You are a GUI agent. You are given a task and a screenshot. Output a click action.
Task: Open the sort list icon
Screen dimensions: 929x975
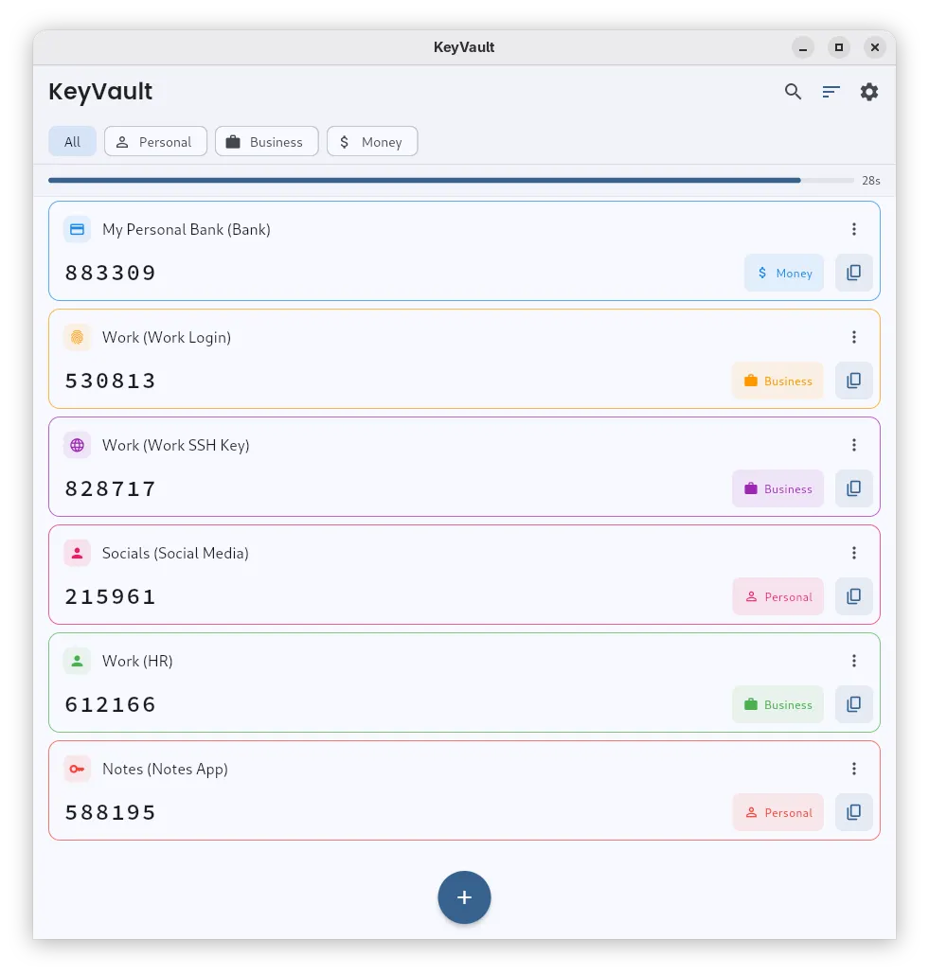coord(831,92)
